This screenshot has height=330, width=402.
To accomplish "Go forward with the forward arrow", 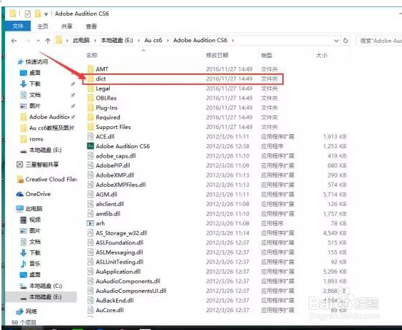I will (27, 41).
